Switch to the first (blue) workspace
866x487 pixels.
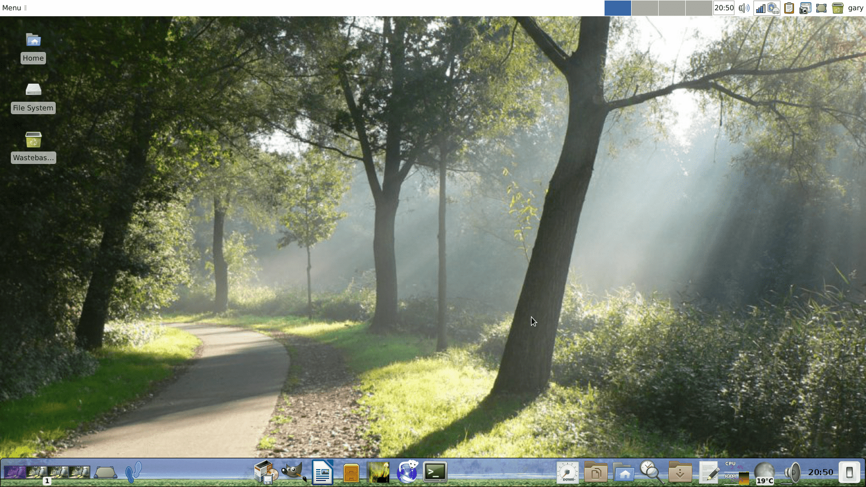click(618, 8)
